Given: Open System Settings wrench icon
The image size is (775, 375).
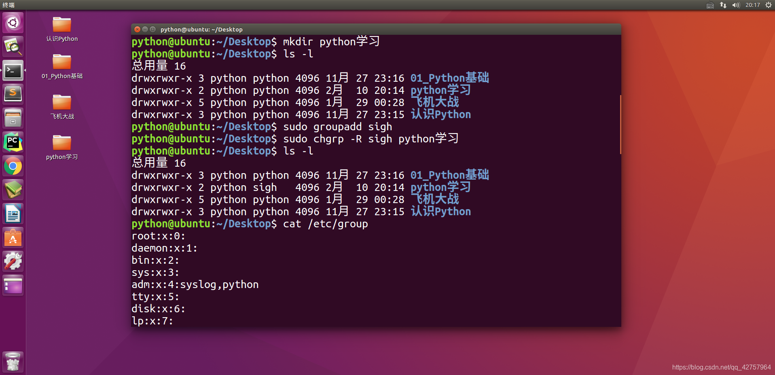Looking at the screenshot, I should (x=13, y=261).
